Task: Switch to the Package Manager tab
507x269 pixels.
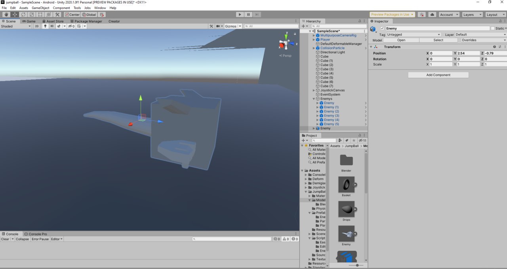Action: click(86, 21)
